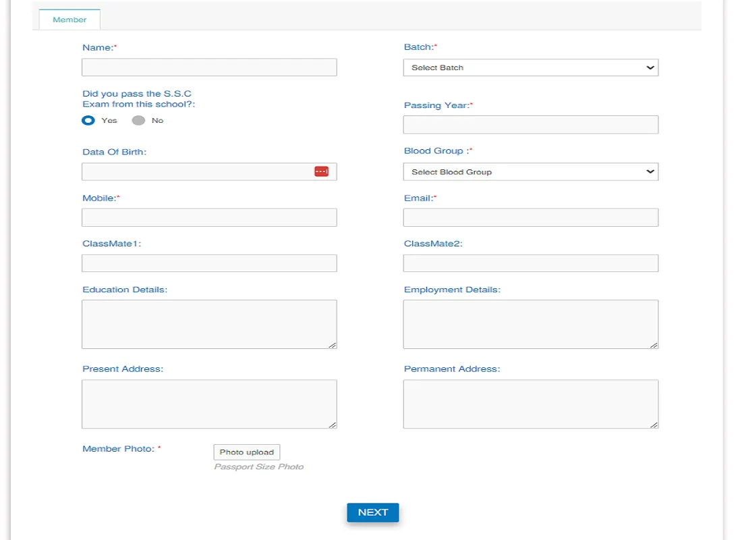
Task: Open the Select Batch dropdown
Action: 530,67
